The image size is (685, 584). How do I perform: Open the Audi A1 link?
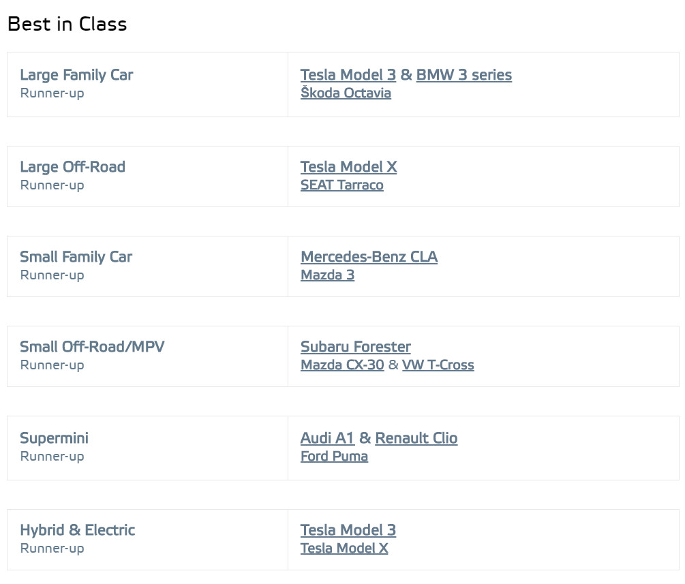(x=328, y=438)
